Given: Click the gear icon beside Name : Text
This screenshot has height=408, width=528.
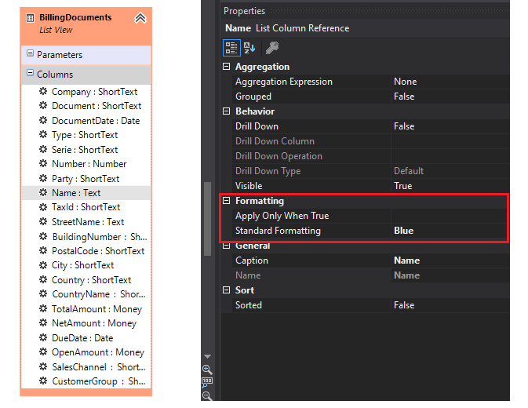Looking at the screenshot, I should 43,192.
